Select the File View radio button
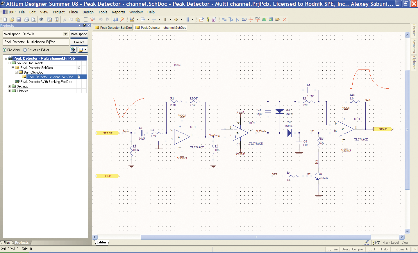418x253 pixels. [5, 50]
